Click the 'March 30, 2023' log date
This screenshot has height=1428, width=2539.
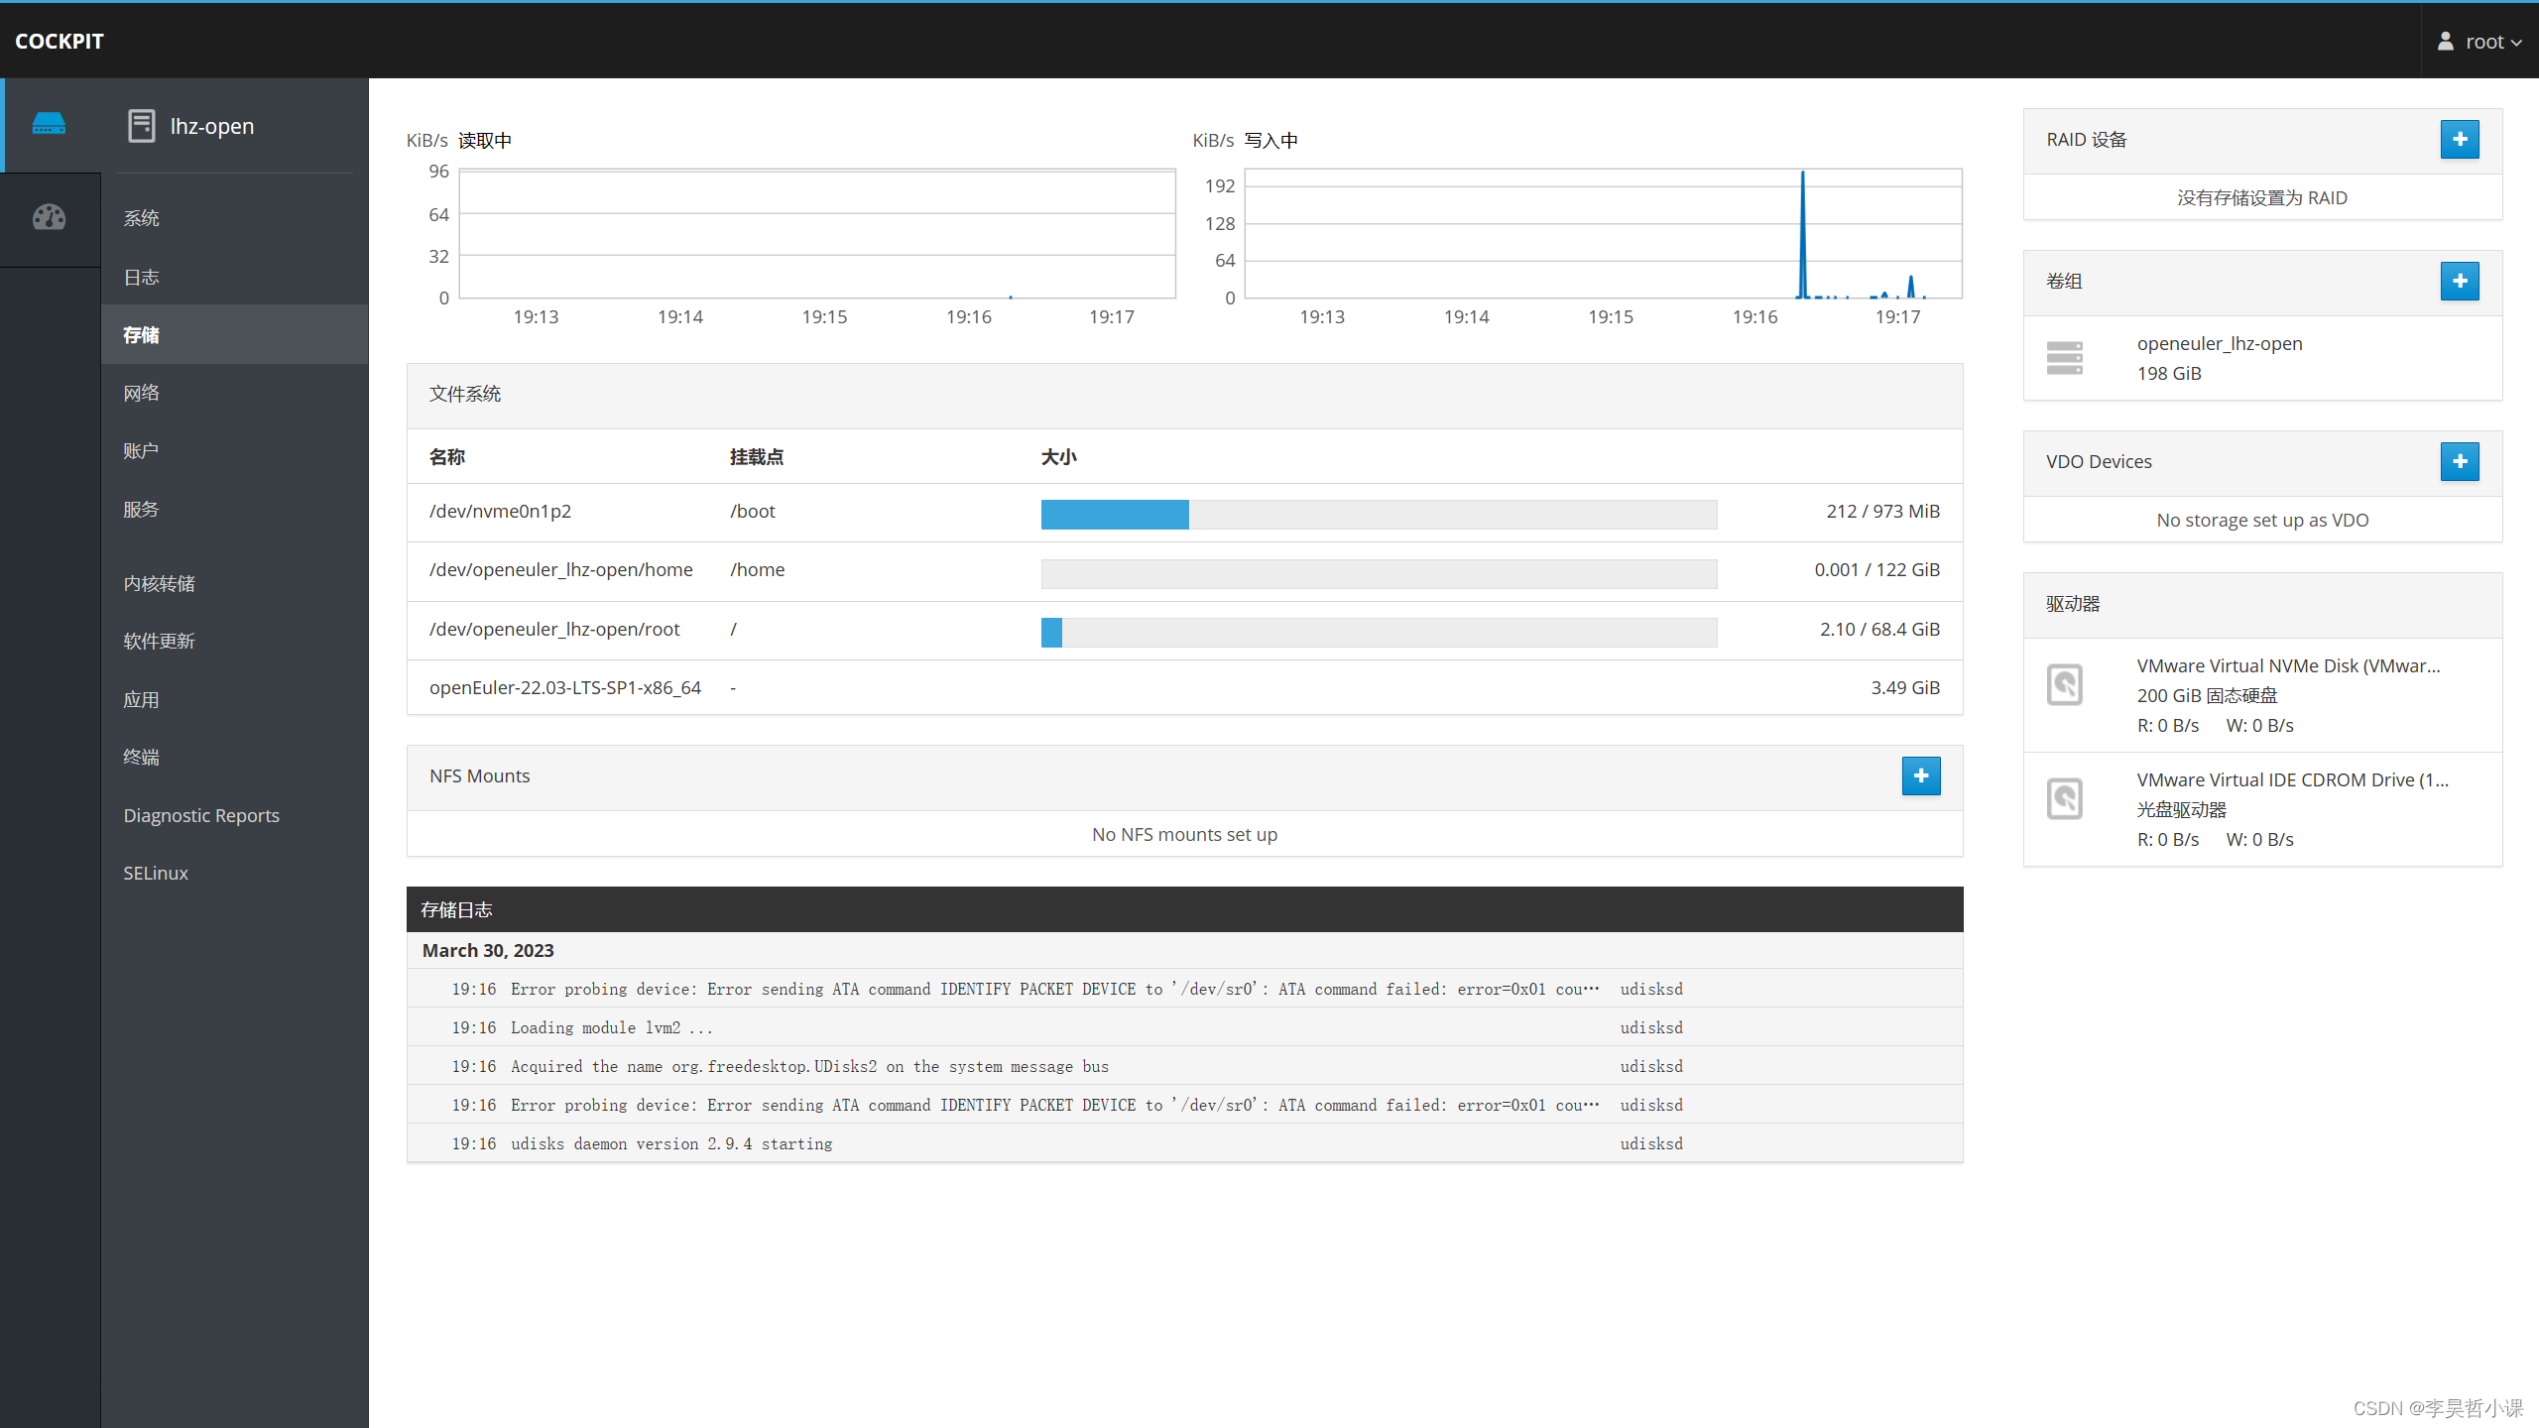click(488, 950)
